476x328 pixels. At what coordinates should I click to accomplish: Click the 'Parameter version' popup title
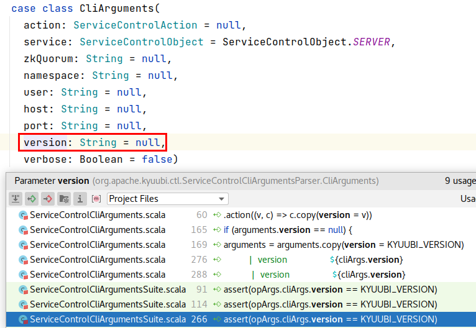point(52,181)
